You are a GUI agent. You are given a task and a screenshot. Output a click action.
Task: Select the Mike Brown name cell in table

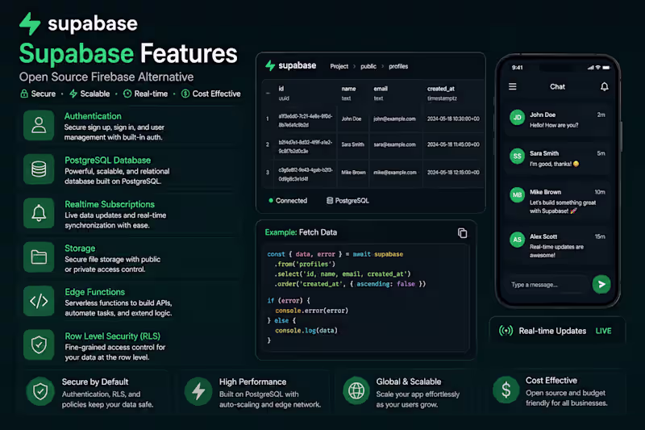(353, 173)
